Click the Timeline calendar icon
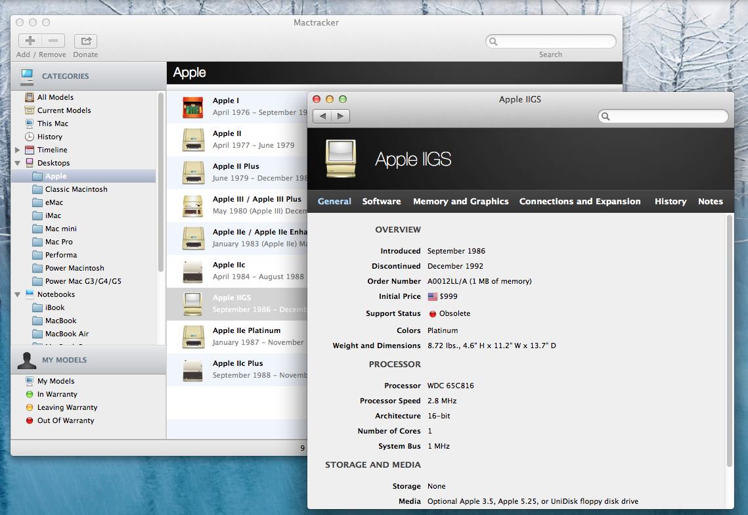 click(30, 150)
